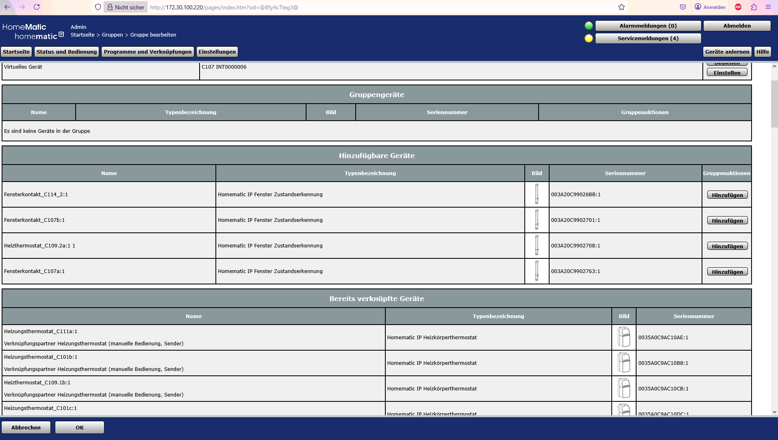Image resolution: width=778 pixels, height=440 pixels.
Task: Cancel editing with Abbrechen
Action: coord(26,427)
